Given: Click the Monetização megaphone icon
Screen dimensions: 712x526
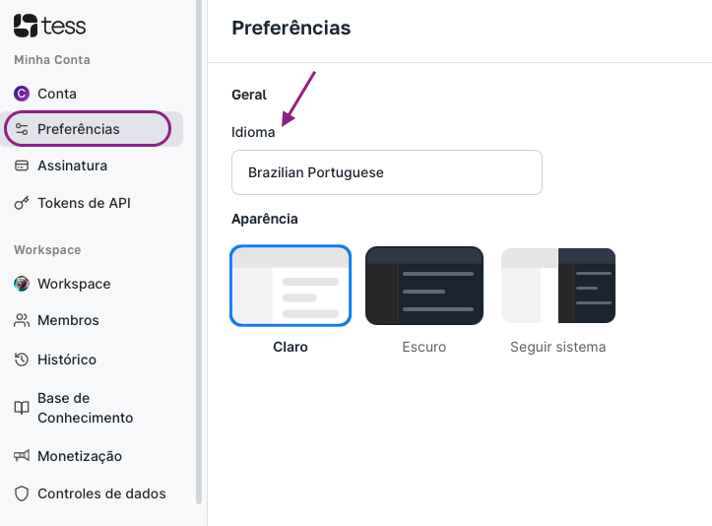Looking at the screenshot, I should point(22,456).
